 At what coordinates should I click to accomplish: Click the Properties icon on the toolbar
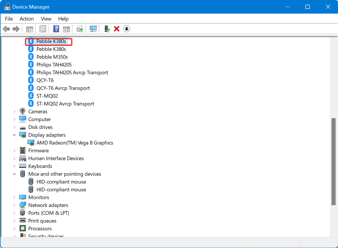pyautogui.click(x=43, y=29)
